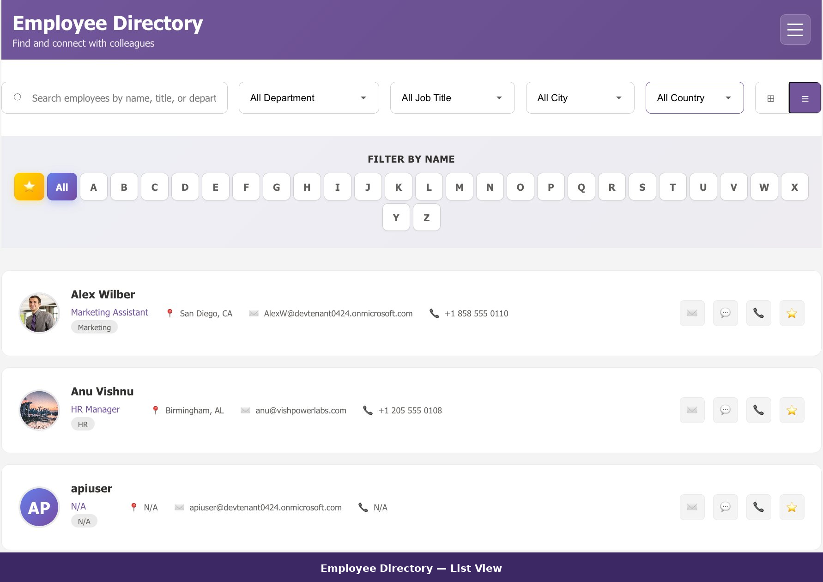Filter names by letter A

pyautogui.click(x=94, y=187)
